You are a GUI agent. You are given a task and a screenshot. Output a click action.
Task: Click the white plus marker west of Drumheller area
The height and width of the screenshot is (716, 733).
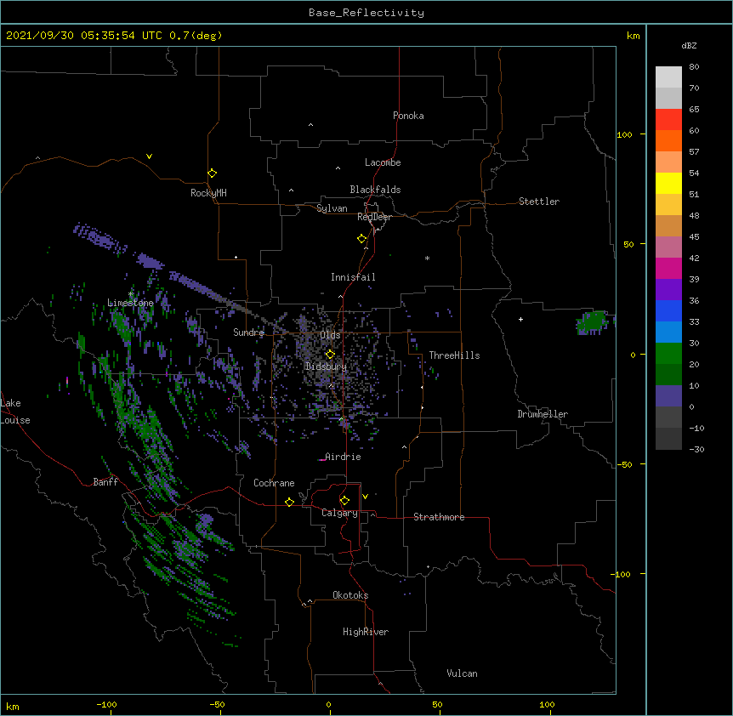(520, 319)
